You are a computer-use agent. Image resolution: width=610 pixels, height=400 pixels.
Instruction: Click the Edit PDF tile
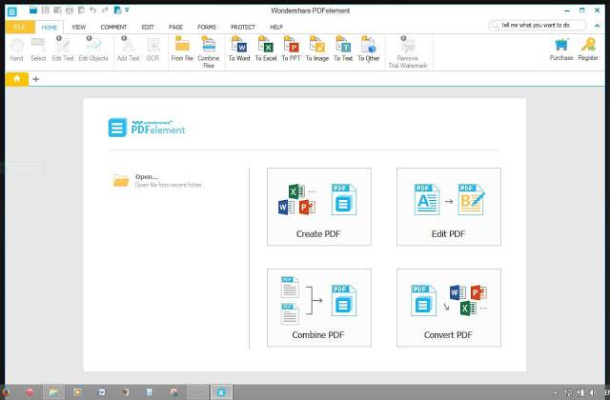(449, 207)
